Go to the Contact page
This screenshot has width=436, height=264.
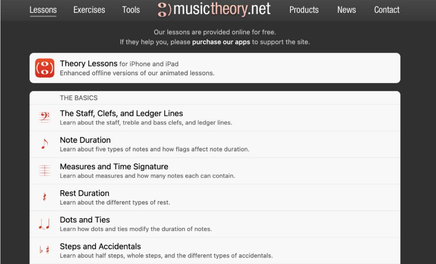click(x=387, y=10)
